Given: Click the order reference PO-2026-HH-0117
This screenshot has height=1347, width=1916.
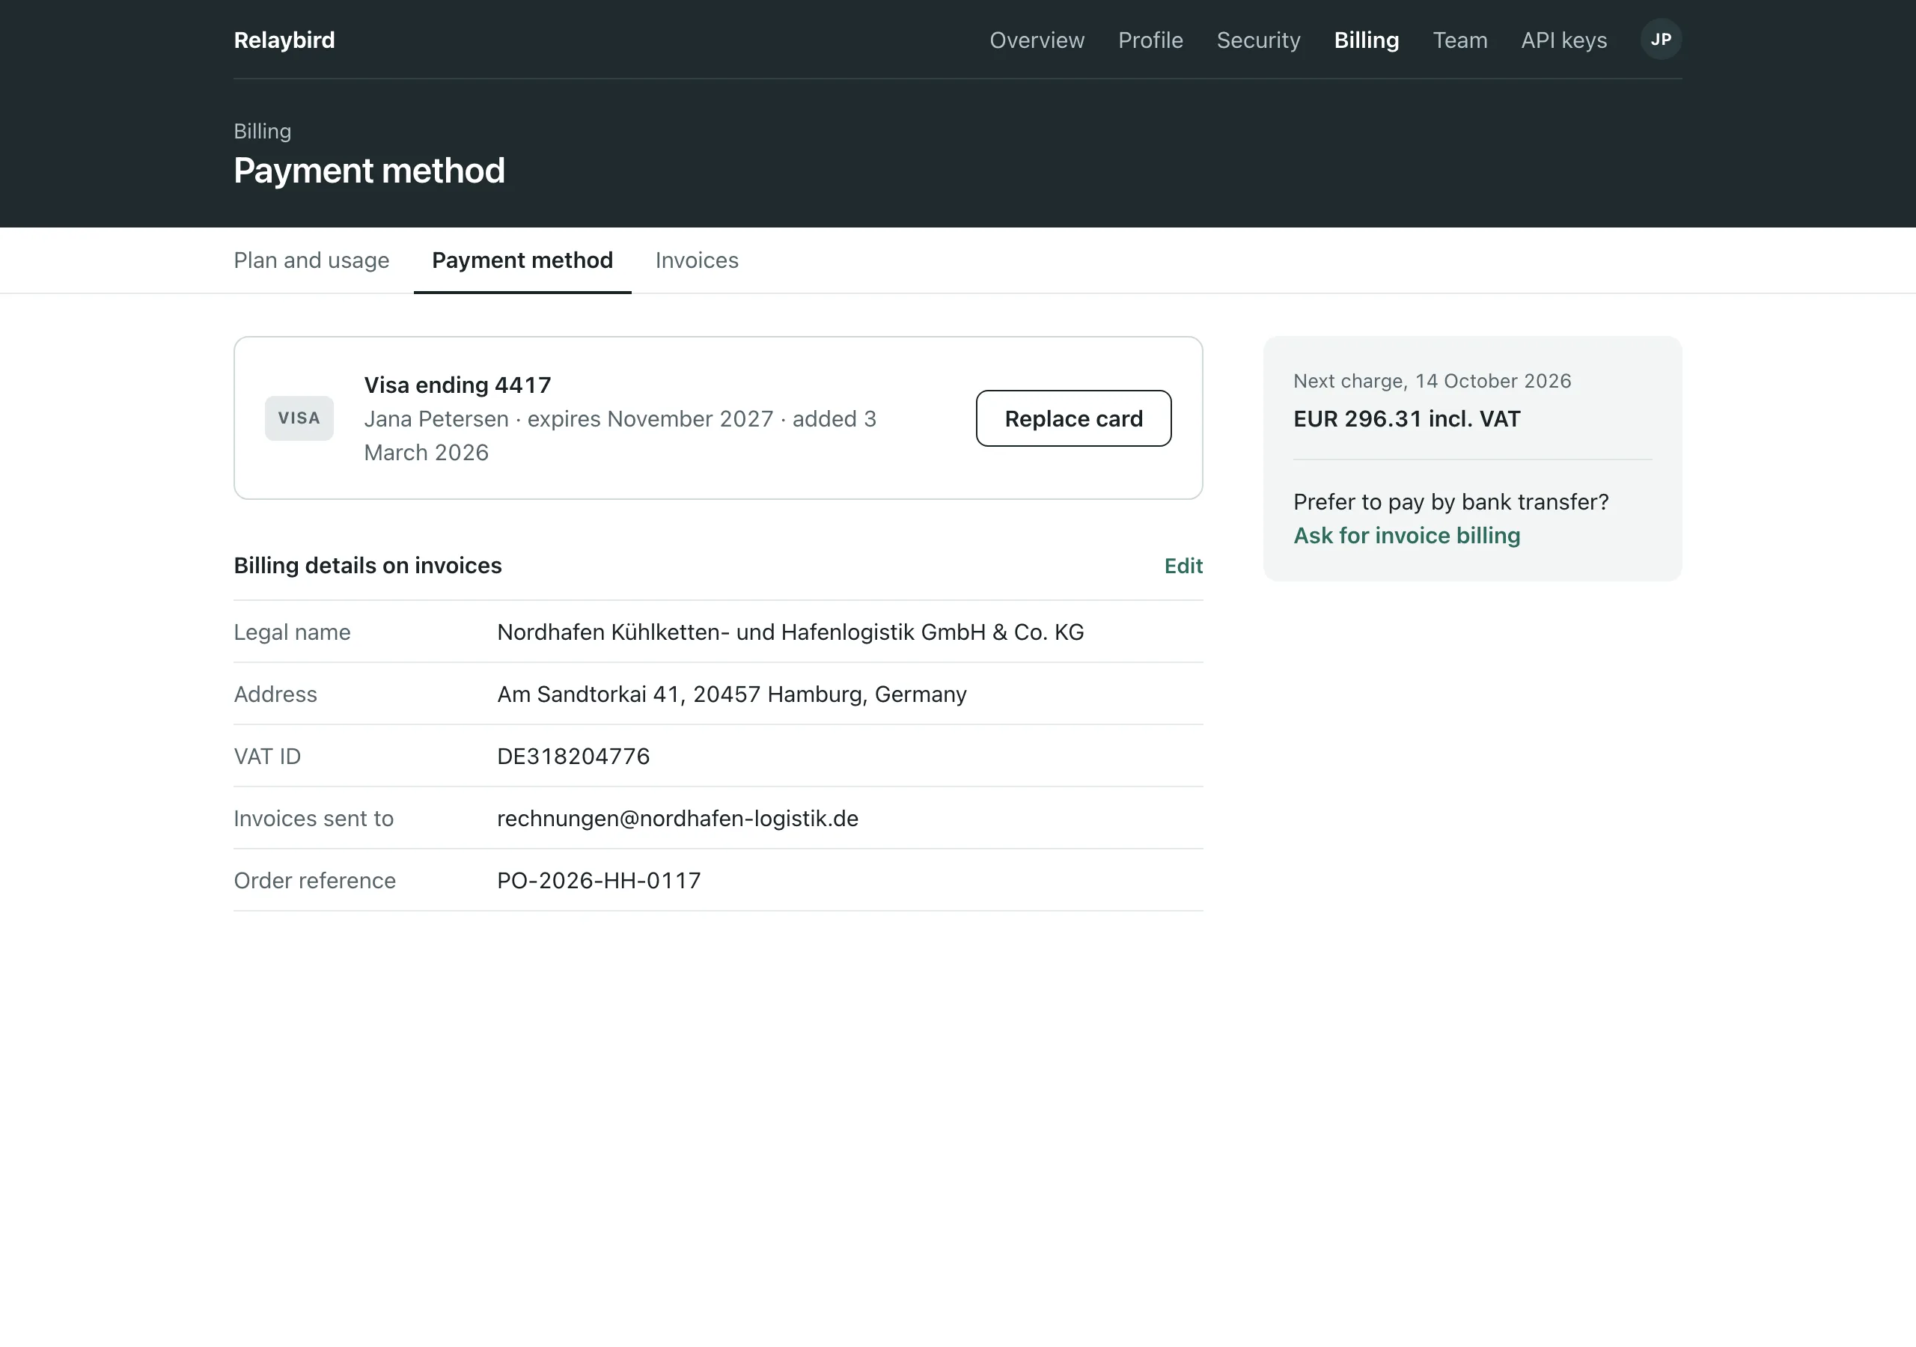Looking at the screenshot, I should (x=599, y=881).
